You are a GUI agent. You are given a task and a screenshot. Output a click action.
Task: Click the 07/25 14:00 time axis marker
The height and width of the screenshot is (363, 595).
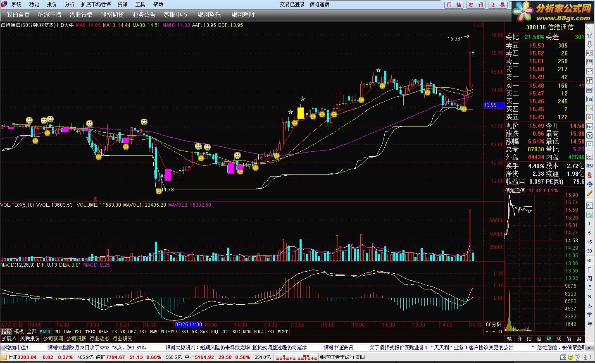tap(189, 325)
